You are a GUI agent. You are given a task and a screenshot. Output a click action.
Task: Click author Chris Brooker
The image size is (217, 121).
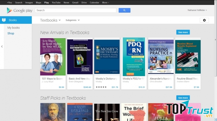click(156, 82)
